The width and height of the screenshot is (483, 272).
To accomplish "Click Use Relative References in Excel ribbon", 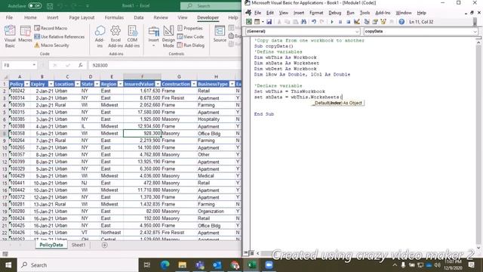I will [x=59, y=37].
